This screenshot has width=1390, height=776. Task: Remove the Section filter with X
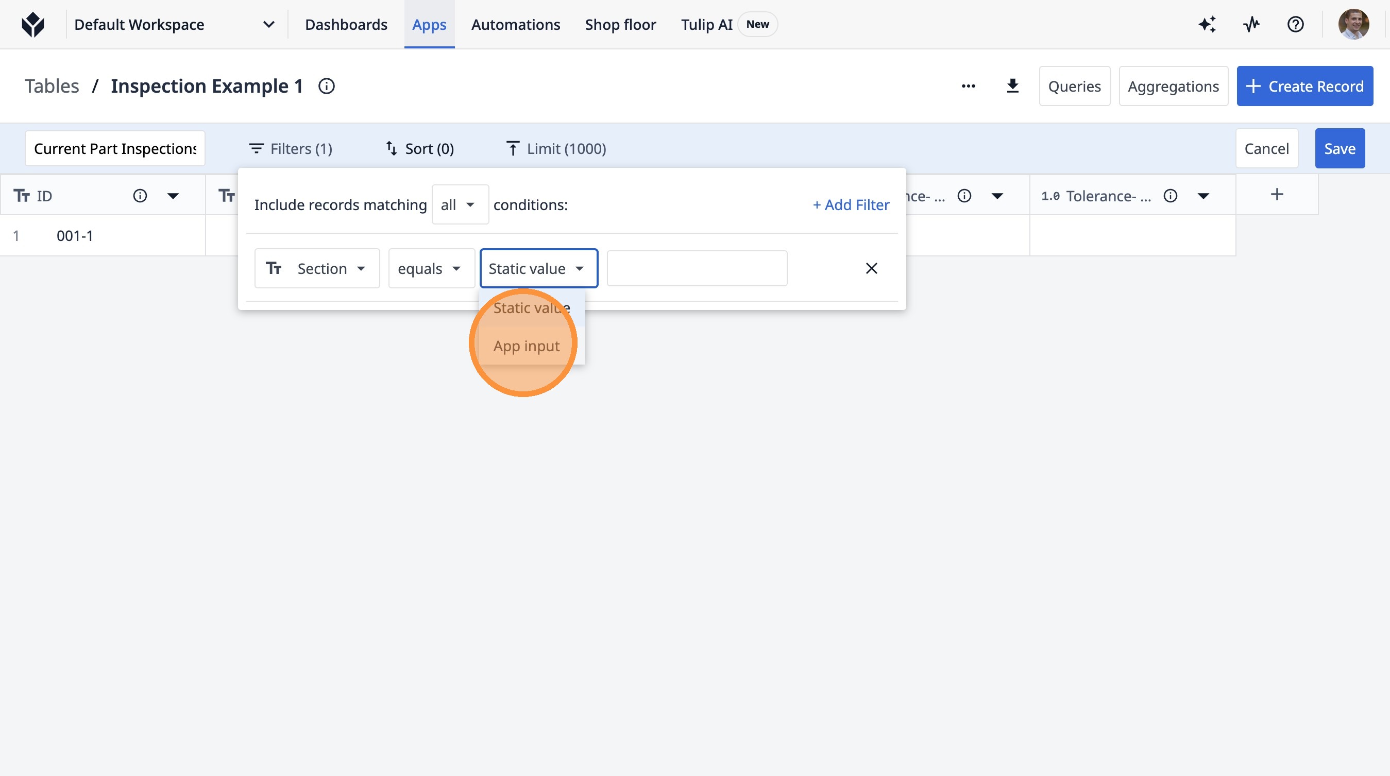pos(871,269)
